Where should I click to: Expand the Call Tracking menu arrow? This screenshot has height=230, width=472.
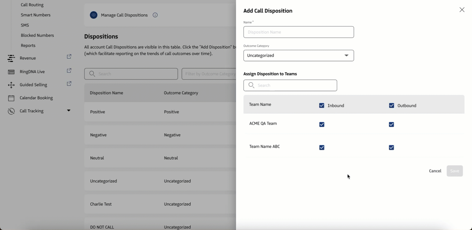(x=69, y=111)
